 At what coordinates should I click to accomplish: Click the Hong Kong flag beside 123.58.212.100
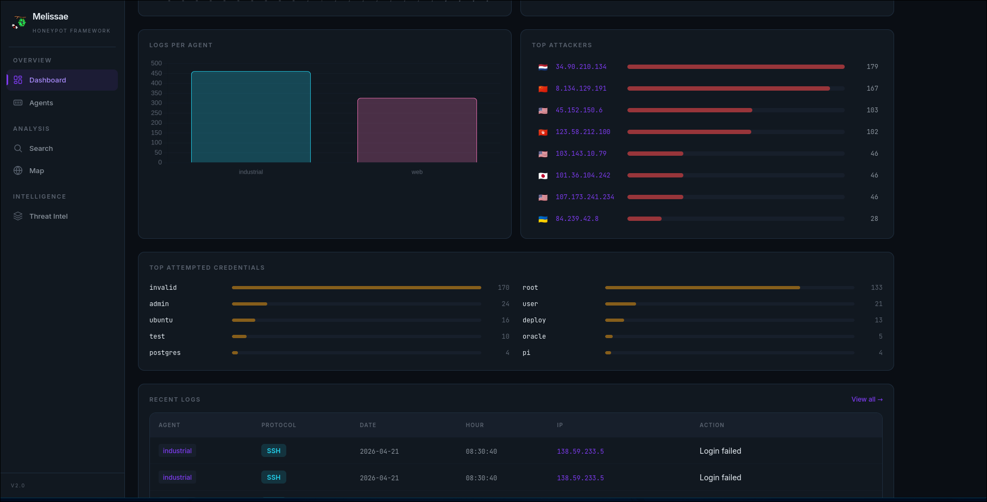click(543, 132)
